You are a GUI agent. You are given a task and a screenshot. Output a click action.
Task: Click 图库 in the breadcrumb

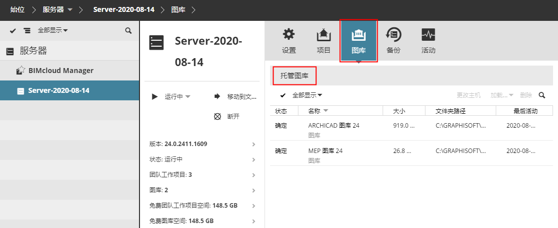click(178, 10)
